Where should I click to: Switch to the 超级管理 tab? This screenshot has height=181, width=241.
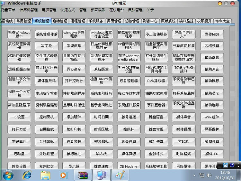pos(132,21)
